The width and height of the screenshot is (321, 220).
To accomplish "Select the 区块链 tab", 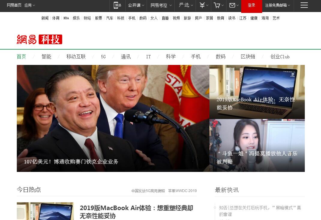I will (x=248, y=57).
